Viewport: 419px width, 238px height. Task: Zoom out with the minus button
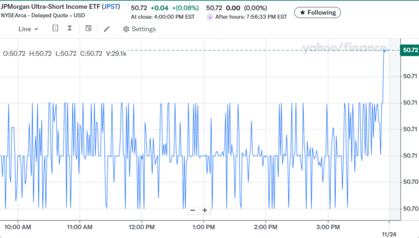[x=193, y=210]
